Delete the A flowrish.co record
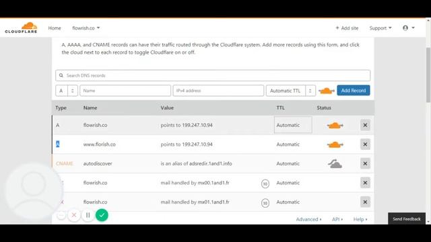Image resolution: width=431 pixels, height=242 pixels. (x=365, y=125)
